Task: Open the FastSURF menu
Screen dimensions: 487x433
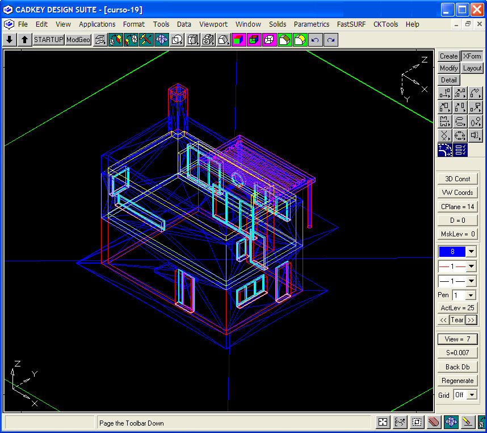Action: pyautogui.click(x=351, y=24)
